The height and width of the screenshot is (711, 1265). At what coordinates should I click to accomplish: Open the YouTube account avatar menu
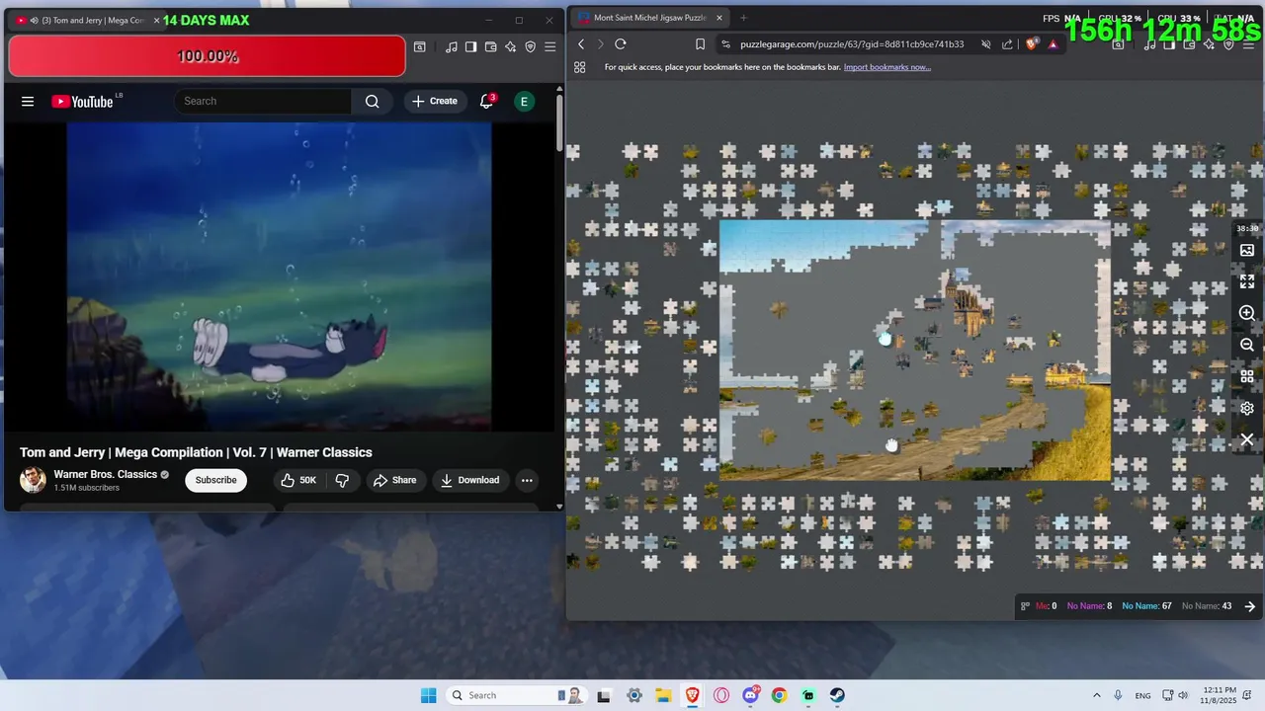click(525, 101)
